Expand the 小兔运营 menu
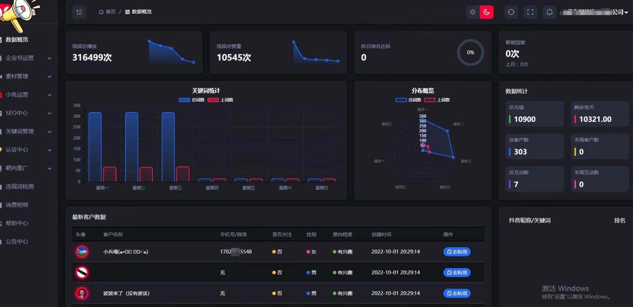633x307 pixels. 27,95
